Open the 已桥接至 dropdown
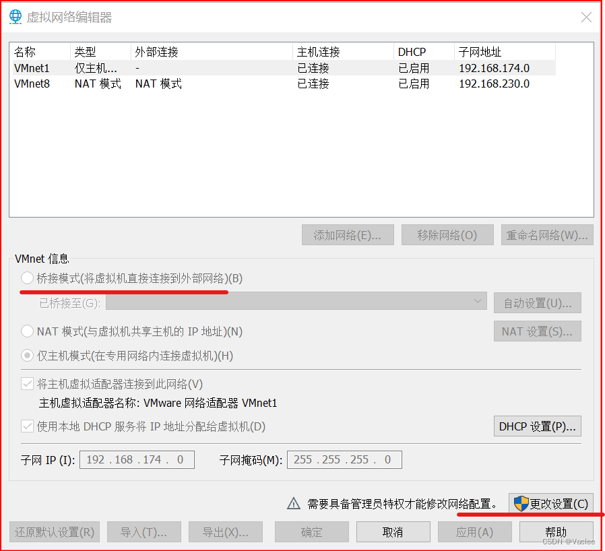This screenshot has height=551, width=605. [296, 301]
